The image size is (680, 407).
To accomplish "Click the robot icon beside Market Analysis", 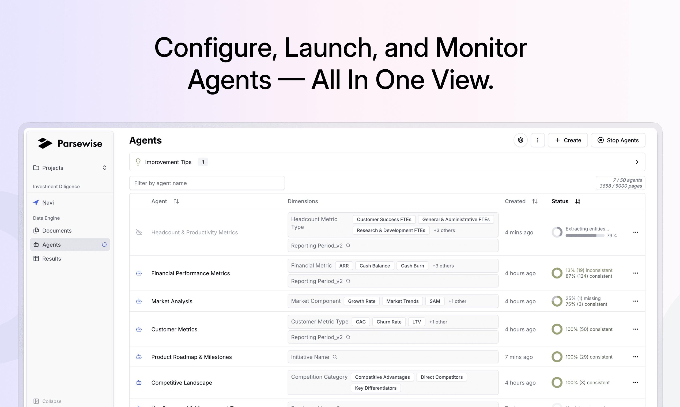I will (139, 301).
